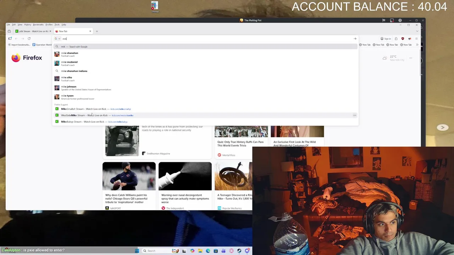Open WestSideMike Stream Kick suggestion
The width and height of the screenshot is (454, 255).
click(x=206, y=115)
